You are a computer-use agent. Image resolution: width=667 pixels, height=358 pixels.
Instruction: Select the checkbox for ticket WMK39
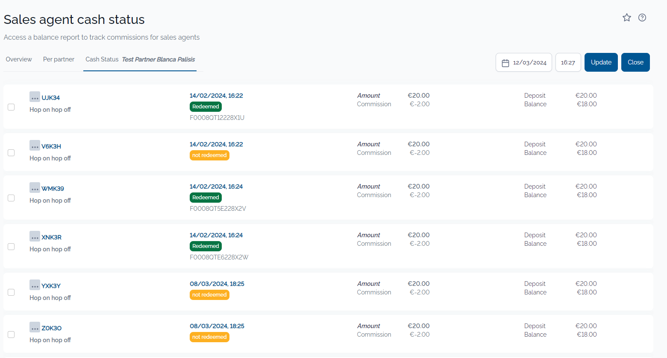point(11,198)
